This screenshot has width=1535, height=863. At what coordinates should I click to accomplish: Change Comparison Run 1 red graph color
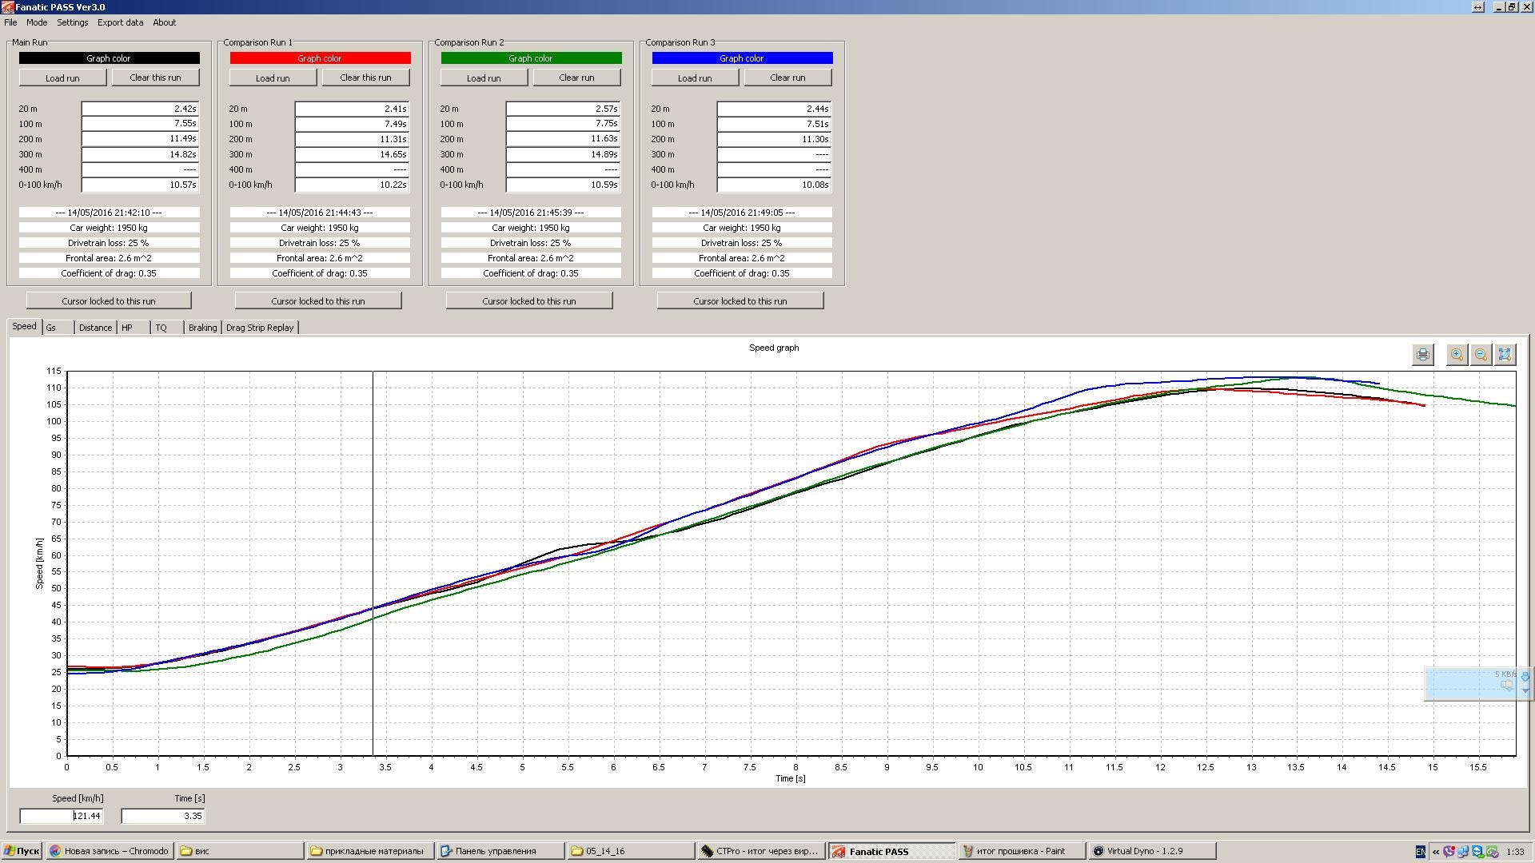click(x=320, y=58)
